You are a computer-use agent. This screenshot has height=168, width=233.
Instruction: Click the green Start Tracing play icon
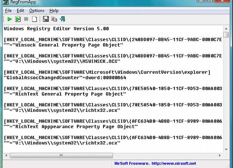pos(10,19)
